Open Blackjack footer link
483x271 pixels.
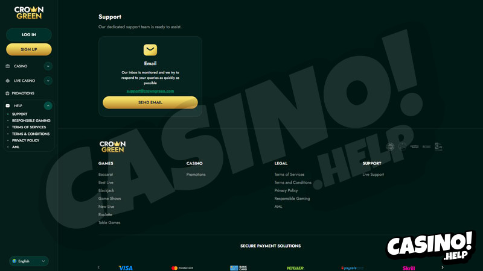(x=106, y=190)
